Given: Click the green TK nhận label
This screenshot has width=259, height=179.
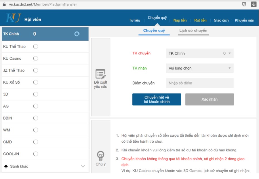Looking at the screenshot, I should 139,68.
